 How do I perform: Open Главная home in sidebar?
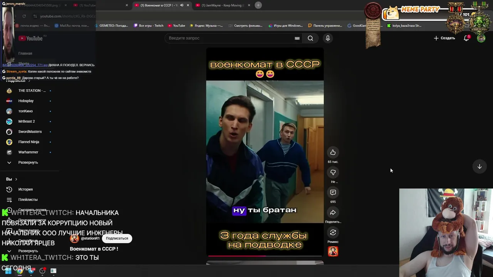(x=25, y=53)
